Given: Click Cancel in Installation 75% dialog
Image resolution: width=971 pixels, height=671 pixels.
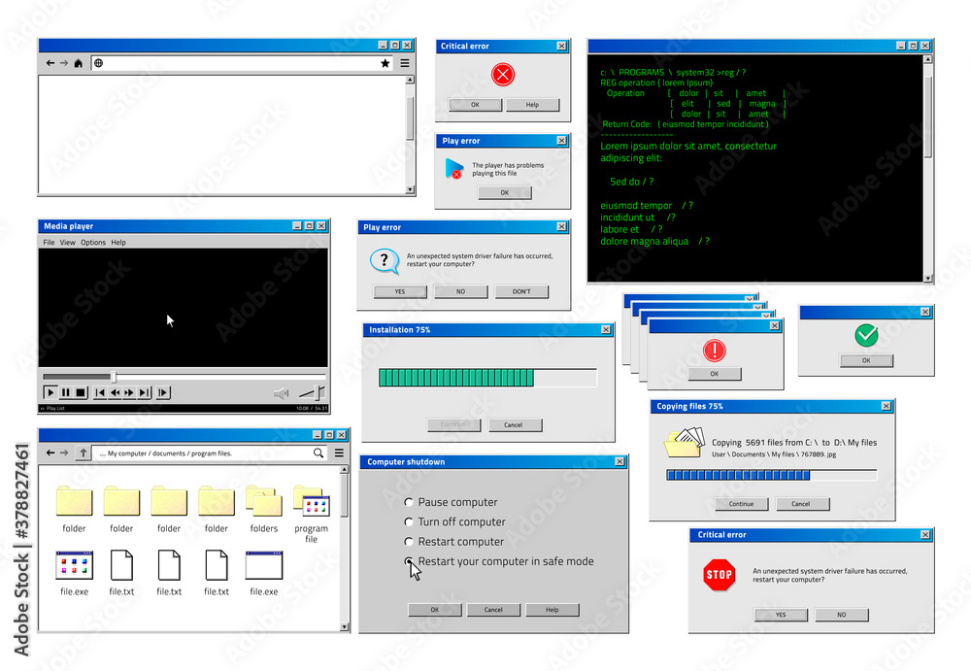Looking at the screenshot, I should click(x=516, y=425).
